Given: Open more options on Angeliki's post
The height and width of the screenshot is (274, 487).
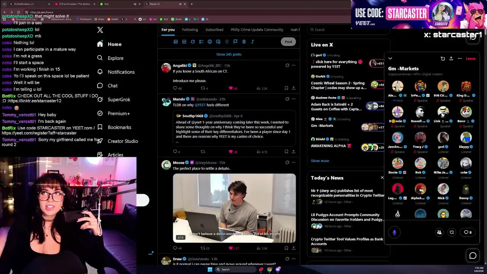Looking at the screenshot, I should pos(293,65).
